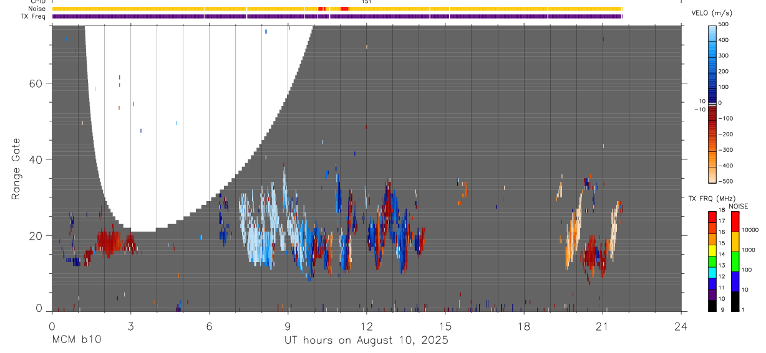Select the -400 label on velocity scale
Screen dimensions: 766x353
click(x=724, y=166)
